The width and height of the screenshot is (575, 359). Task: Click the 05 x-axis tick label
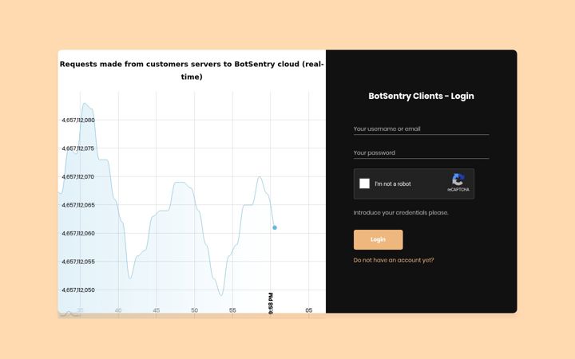(x=309, y=310)
